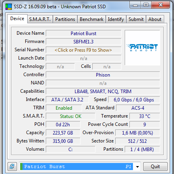Switch to the Device tab
The width and height of the screenshot is (174, 174).
click(x=17, y=19)
